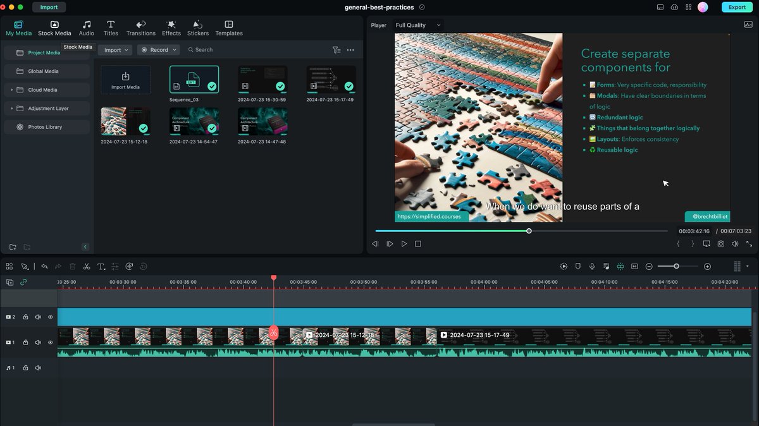Open the Templates tab
Image resolution: width=759 pixels, height=426 pixels.
tap(229, 28)
